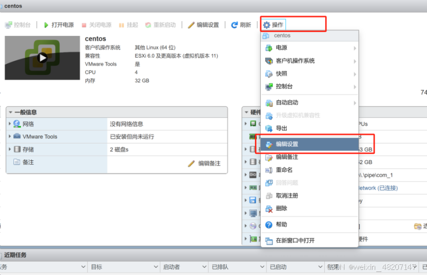The height and width of the screenshot is (275, 427).
Task: Click 已安装但尚未运行 status text
Action: (132, 137)
